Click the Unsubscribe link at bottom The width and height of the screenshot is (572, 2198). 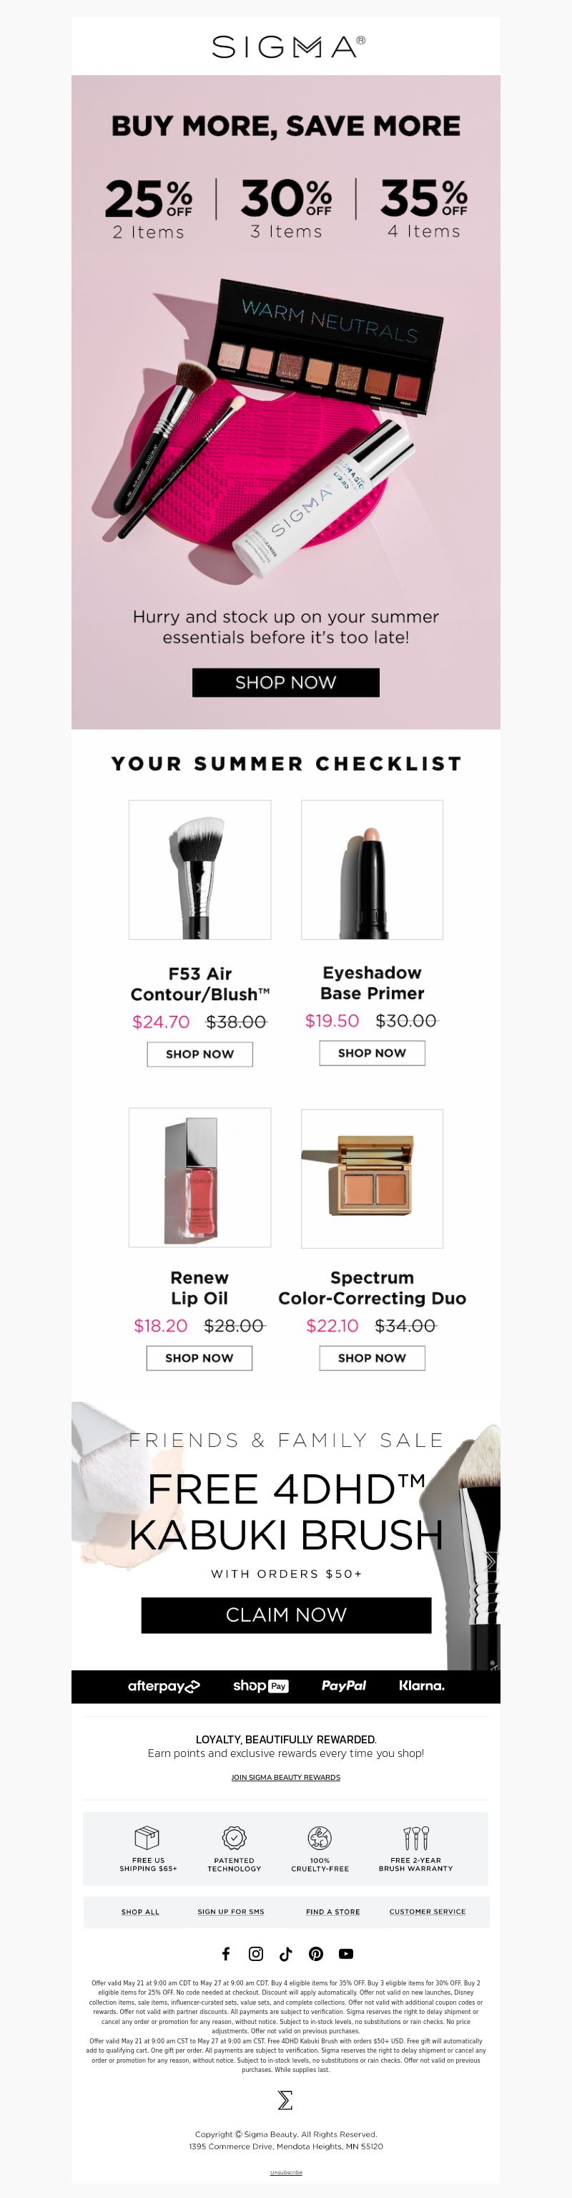pyautogui.click(x=285, y=2172)
